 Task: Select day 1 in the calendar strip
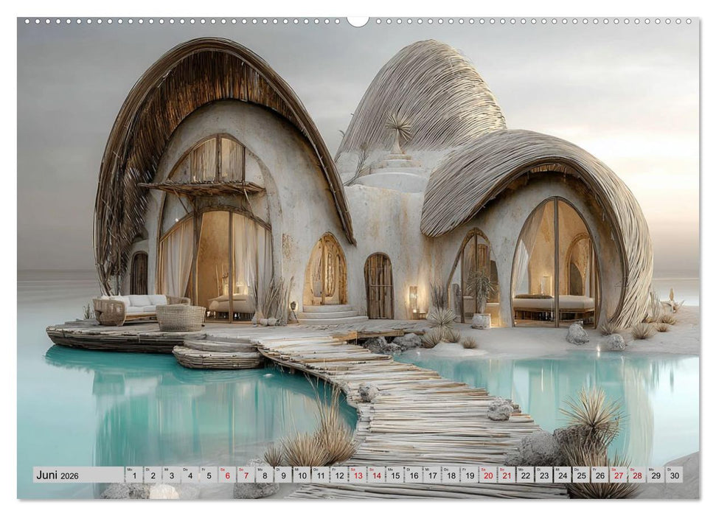[134, 475]
